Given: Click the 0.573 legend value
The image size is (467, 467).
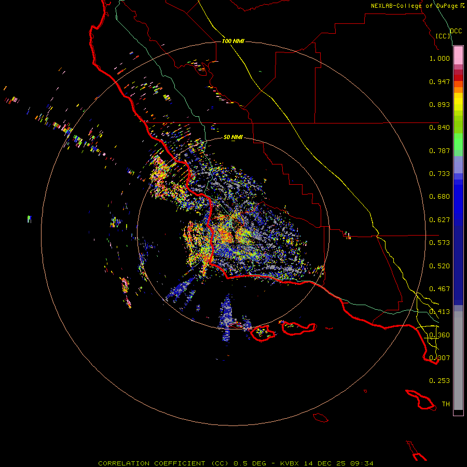Looking at the screenshot, I should pos(439,243).
